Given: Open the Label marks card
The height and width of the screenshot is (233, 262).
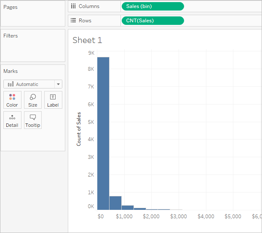Looking at the screenshot, I should [x=53, y=100].
